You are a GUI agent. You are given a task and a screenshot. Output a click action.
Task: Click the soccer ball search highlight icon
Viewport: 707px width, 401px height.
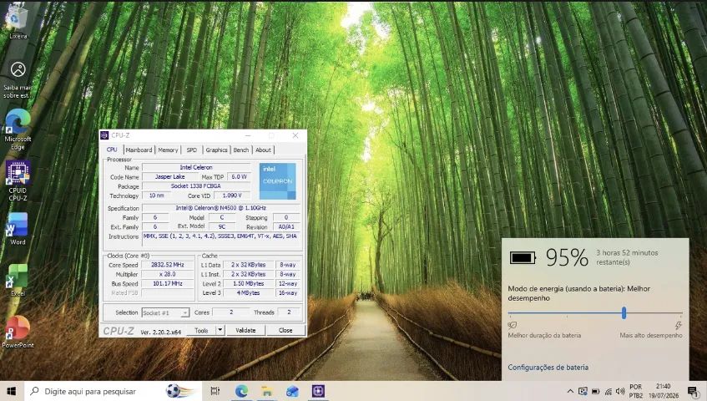181,391
